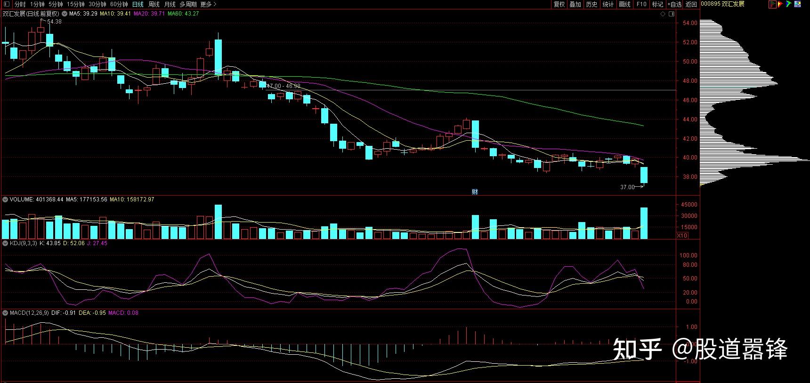Click the MA60: 43.27 indicator value
The width and height of the screenshot is (810, 383).
click(x=183, y=14)
